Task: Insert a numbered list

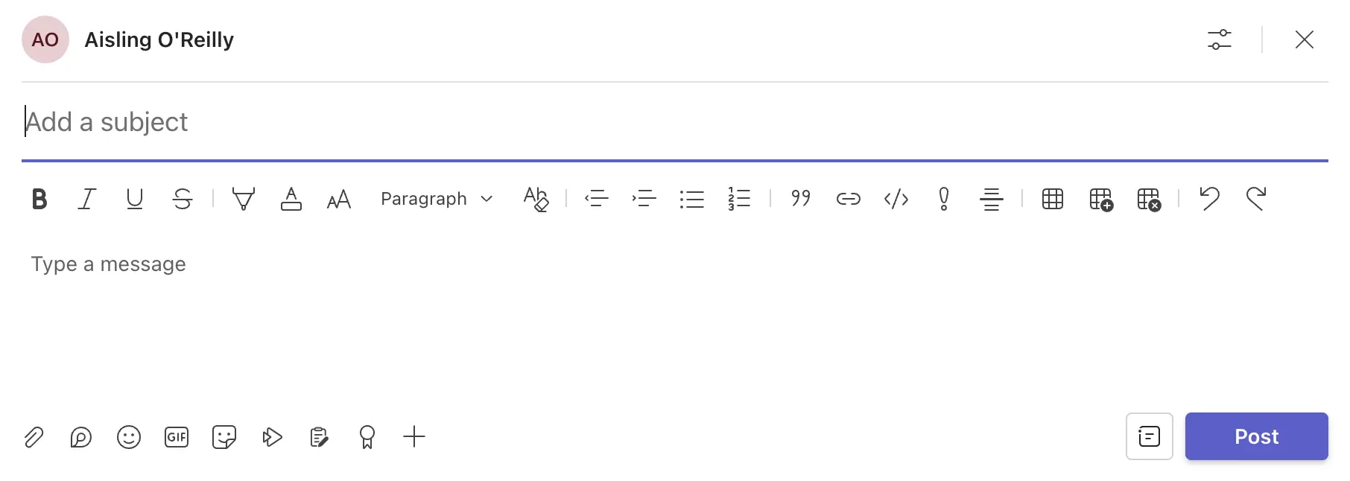Action: pos(739,199)
